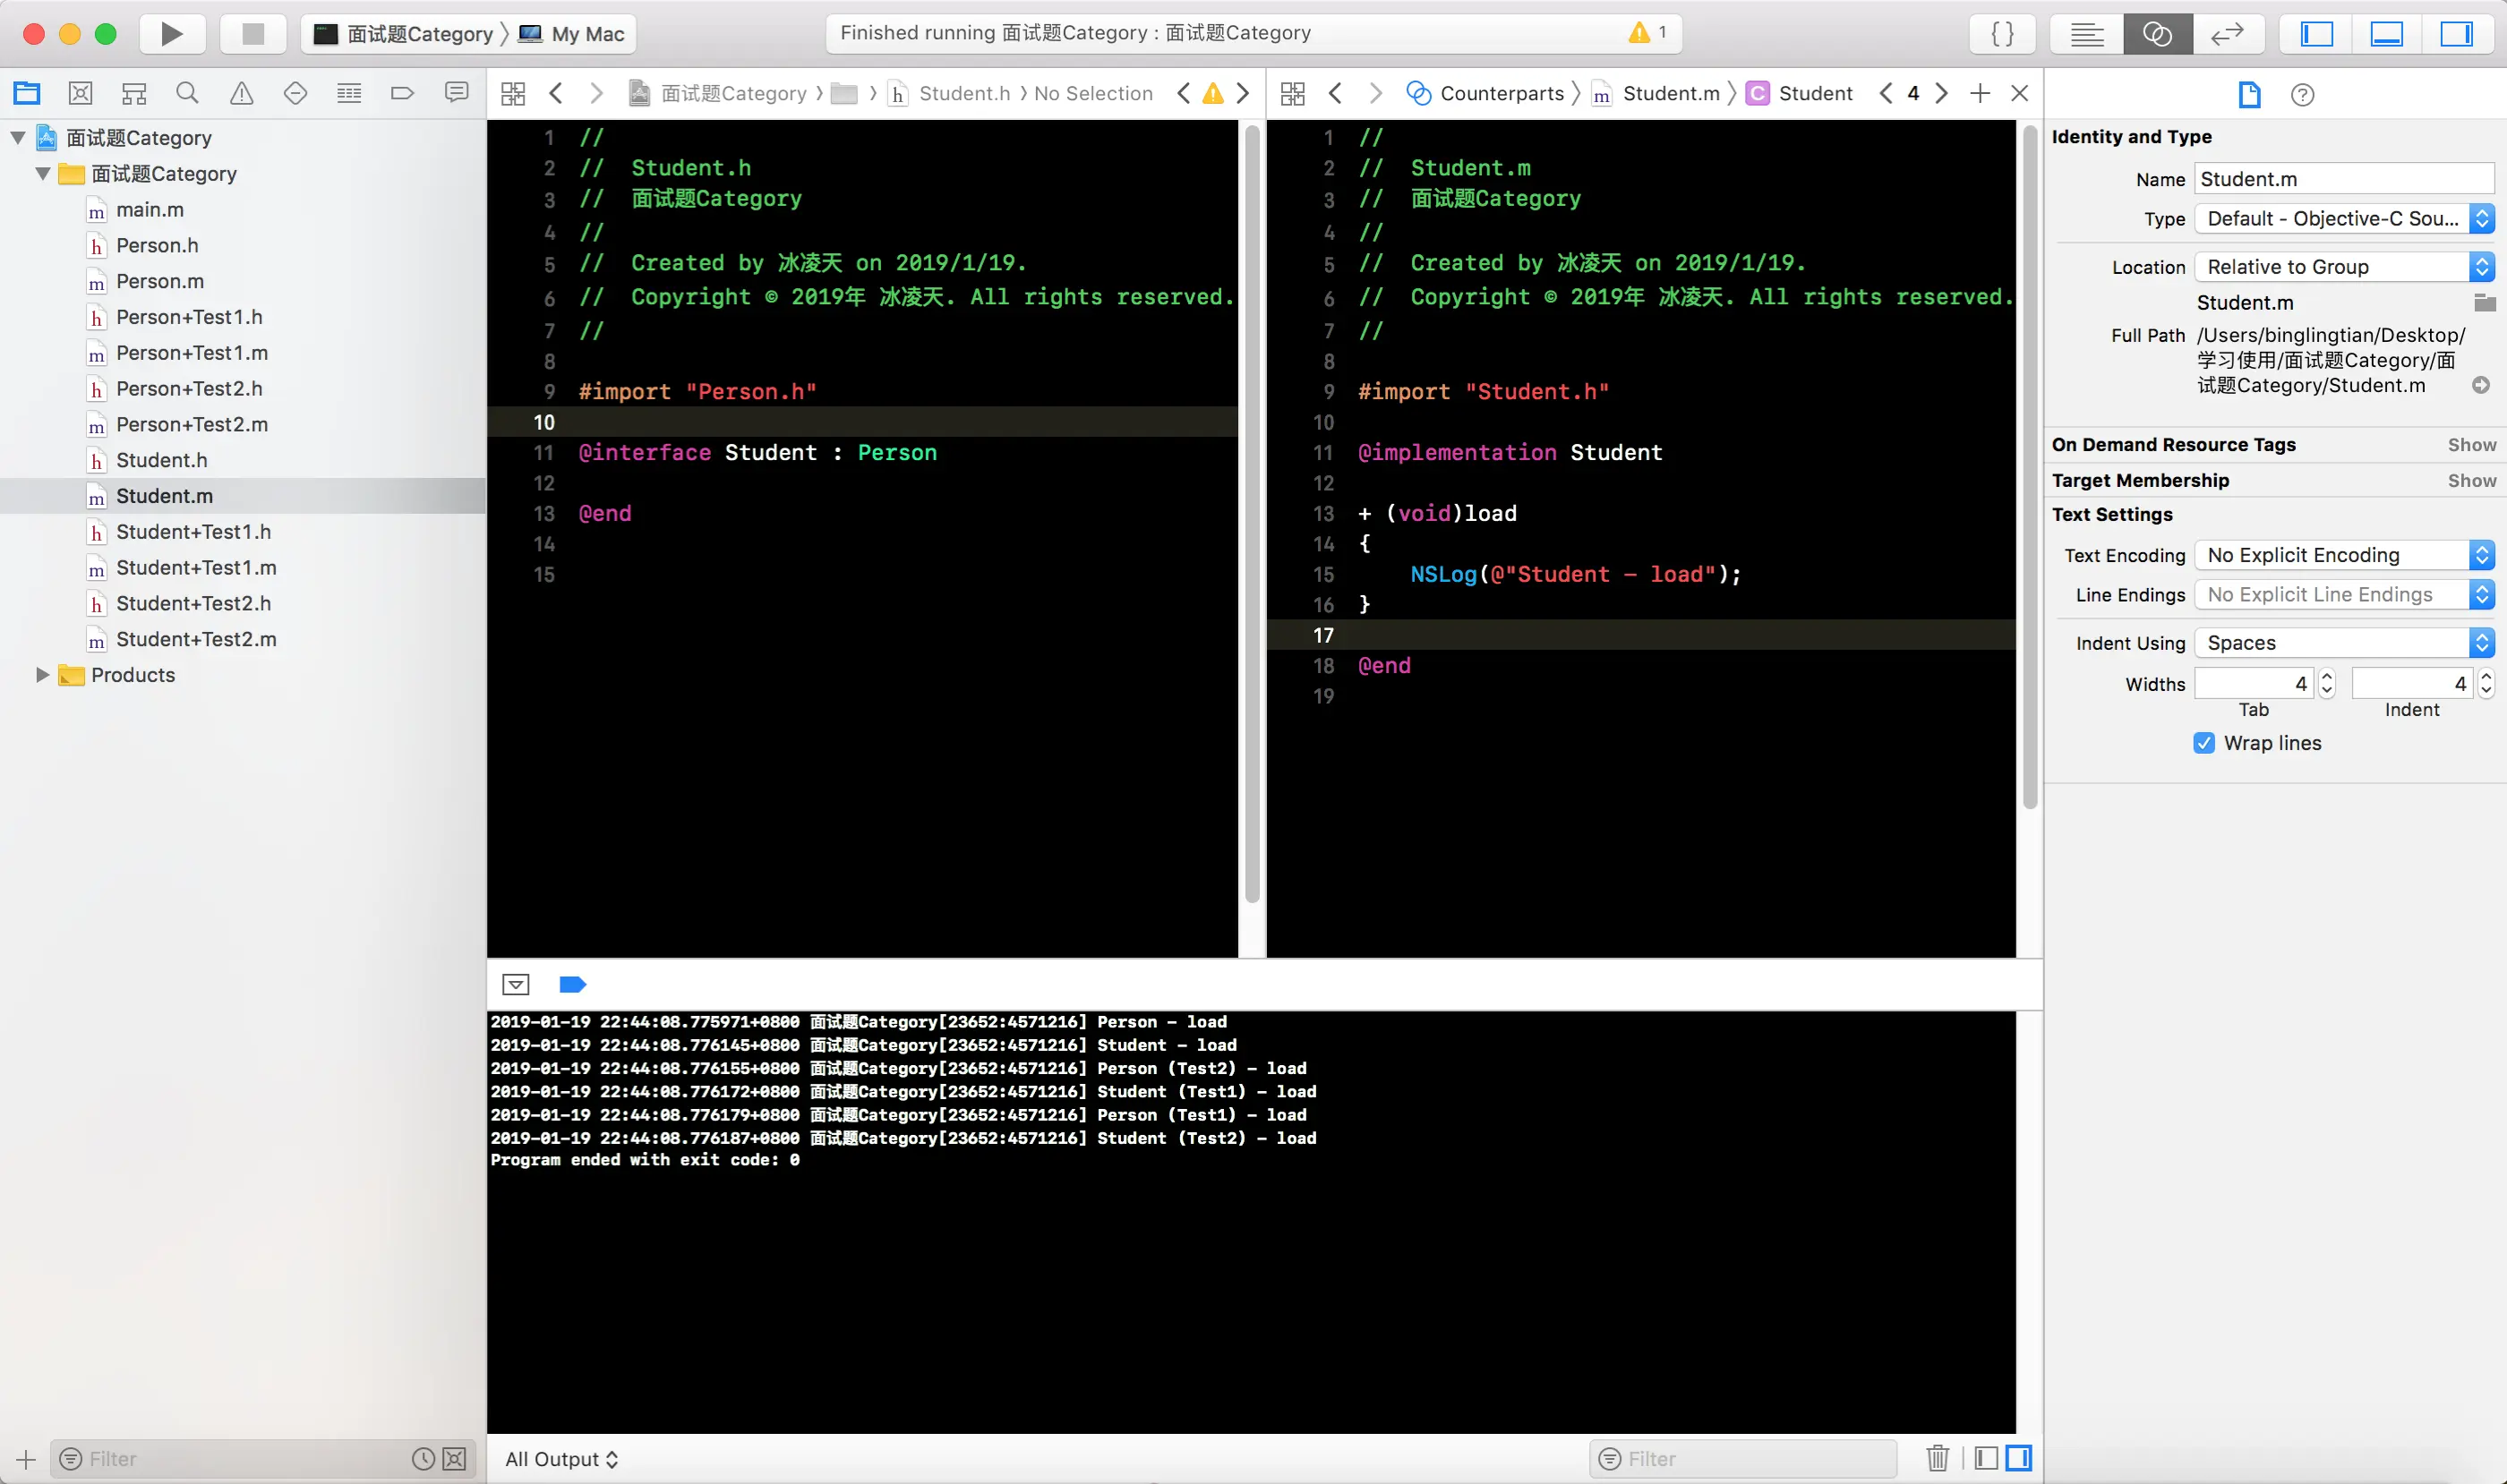Image resolution: width=2507 pixels, height=1484 pixels.
Task: Uncheck the Wrap lines checkbox
Action: (x=2203, y=743)
